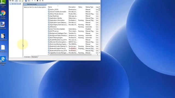This screenshot has width=175, height=98.
Task: Click the Automatic startup type of AtherosSvc
Action: [89, 27]
